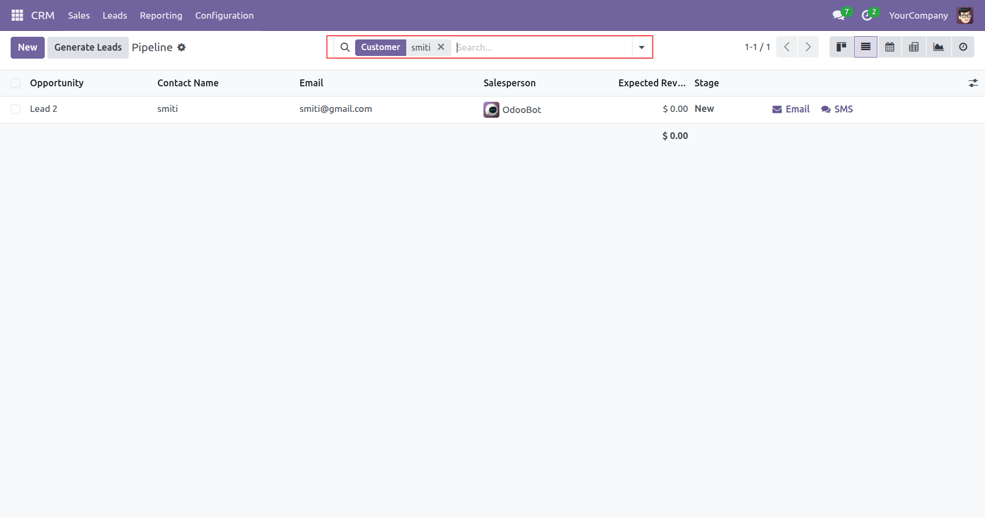Switch to Kanban view
The width and height of the screenshot is (985, 518).
coord(841,47)
